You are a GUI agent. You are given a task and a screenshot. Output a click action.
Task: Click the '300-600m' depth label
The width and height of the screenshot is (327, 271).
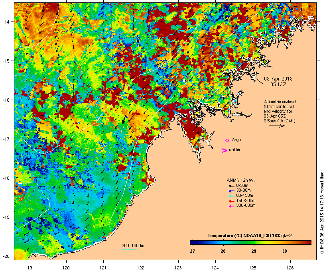click(246, 206)
